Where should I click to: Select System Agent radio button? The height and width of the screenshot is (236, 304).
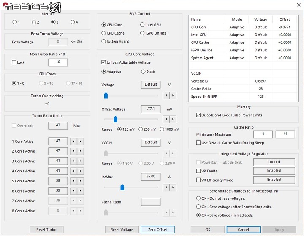[x=103, y=41]
